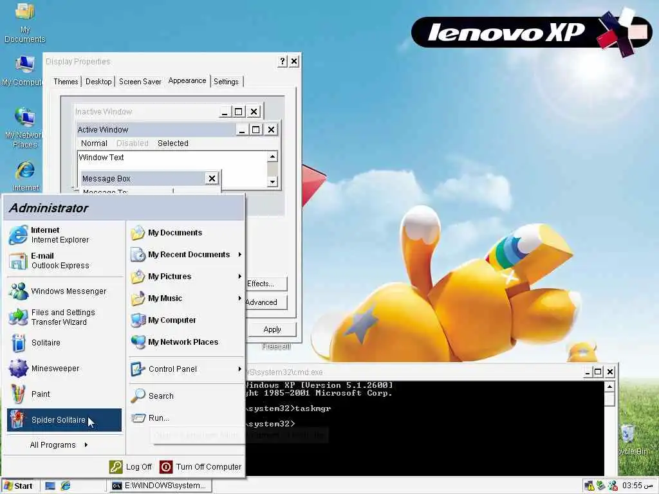The image size is (659, 494).
Task: Click Inactive Window preview title bar
Action: coord(147,111)
